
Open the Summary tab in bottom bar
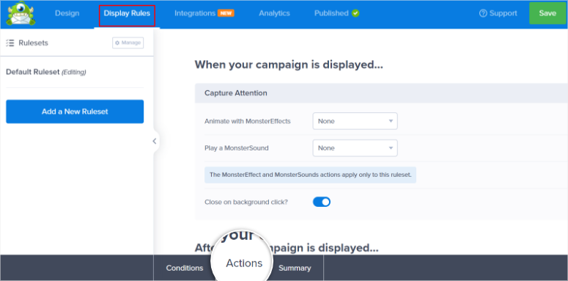tap(295, 269)
